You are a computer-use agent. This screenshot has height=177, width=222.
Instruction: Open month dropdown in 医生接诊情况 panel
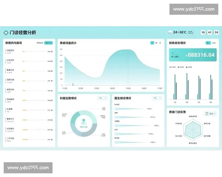point(157,98)
